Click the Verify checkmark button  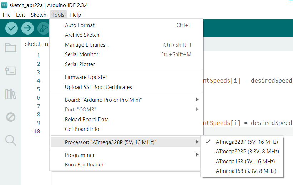(x=11, y=28)
